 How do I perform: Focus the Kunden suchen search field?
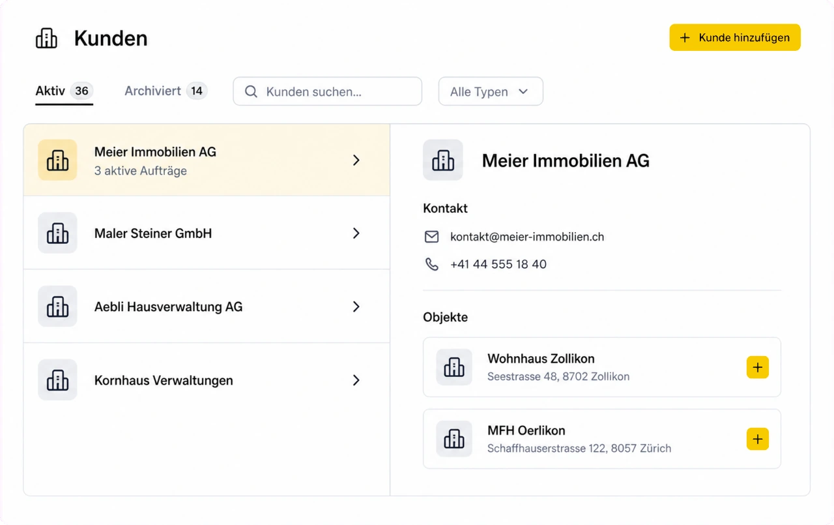[328, 91]
